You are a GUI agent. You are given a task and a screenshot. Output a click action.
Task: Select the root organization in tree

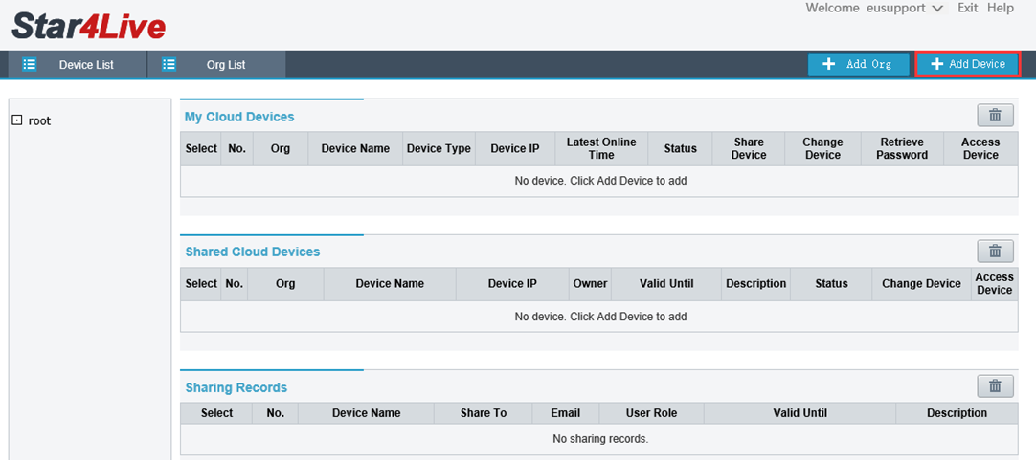39,121
